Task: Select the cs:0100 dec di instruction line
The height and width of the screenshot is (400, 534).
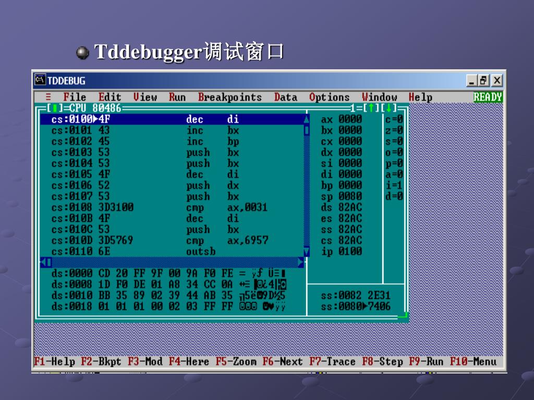Action: pos(172,119)
